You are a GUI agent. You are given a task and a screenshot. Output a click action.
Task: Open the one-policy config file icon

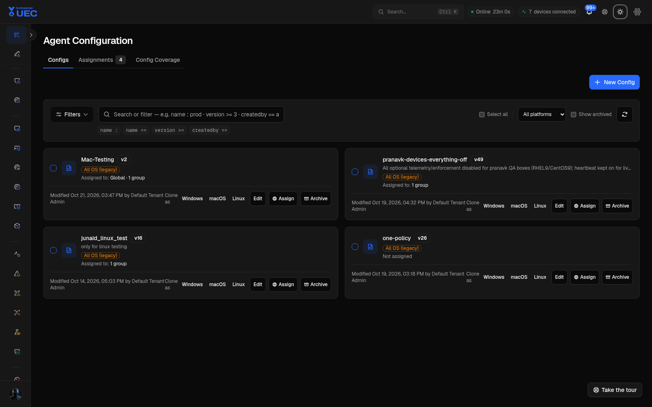tap(370, 247)
